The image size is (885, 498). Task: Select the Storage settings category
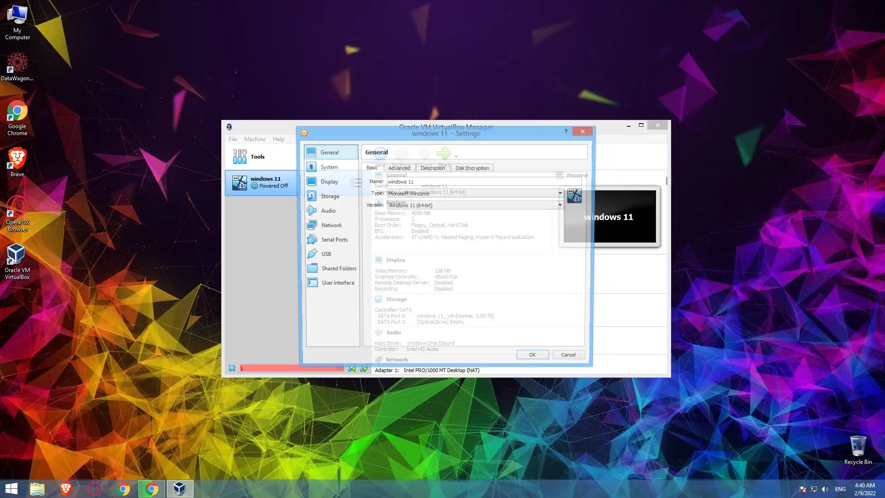point(330,196)
